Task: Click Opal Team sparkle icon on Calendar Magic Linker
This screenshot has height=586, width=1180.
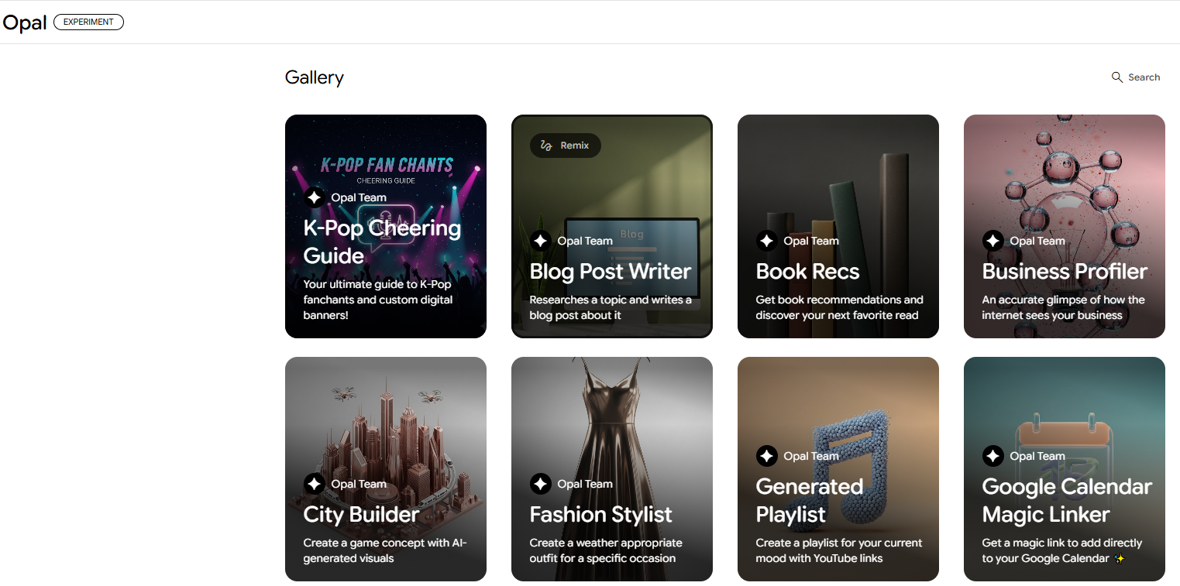Action: point(993,456)
